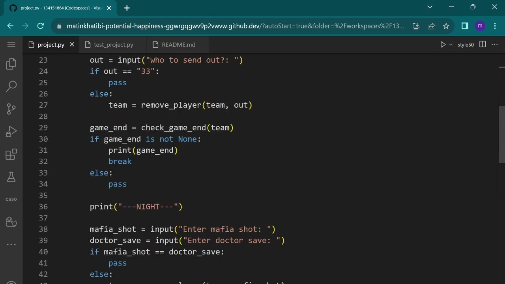Switch to the test_project.py tab
The height and width of the screenshot is (284, 505).
pyautogui.click(x=114, y=45)
